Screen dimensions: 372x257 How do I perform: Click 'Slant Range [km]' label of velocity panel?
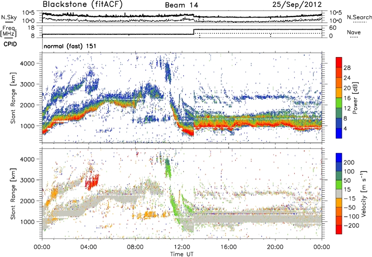tap(13, 194)
